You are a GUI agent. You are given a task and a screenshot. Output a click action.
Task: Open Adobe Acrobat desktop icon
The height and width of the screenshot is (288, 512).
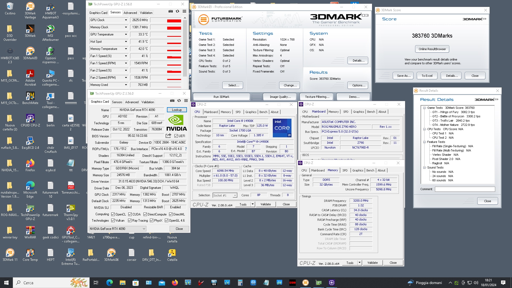[x=30, y=78]
